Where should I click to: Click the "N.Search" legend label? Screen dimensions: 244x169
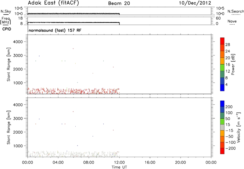pyautogui.click(x=235, y=11)
